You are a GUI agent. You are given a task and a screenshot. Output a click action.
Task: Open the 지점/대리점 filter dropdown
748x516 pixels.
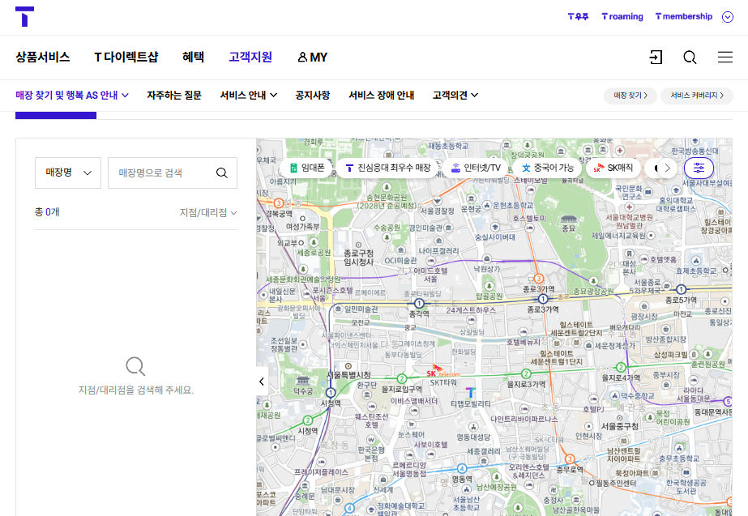[208, 213]
